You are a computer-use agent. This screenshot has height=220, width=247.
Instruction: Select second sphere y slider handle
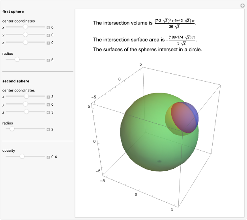click(x=25, y=104)
